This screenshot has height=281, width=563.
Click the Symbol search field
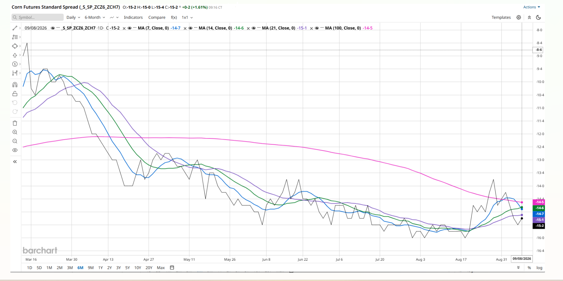click(x=38, y=17)
